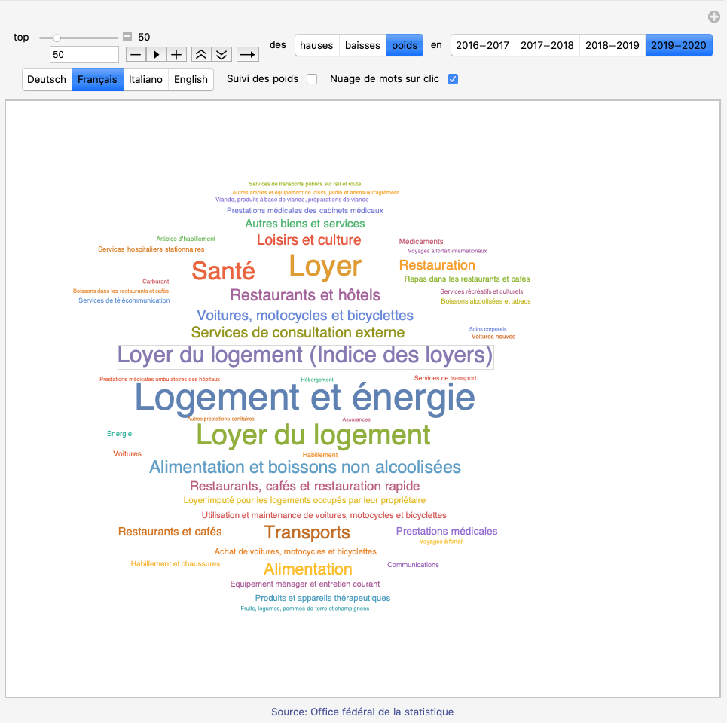Image resolution: width=727 pixels, height=723 pixels.
Task: Click the plus step-up button
Action: (176, 54)
